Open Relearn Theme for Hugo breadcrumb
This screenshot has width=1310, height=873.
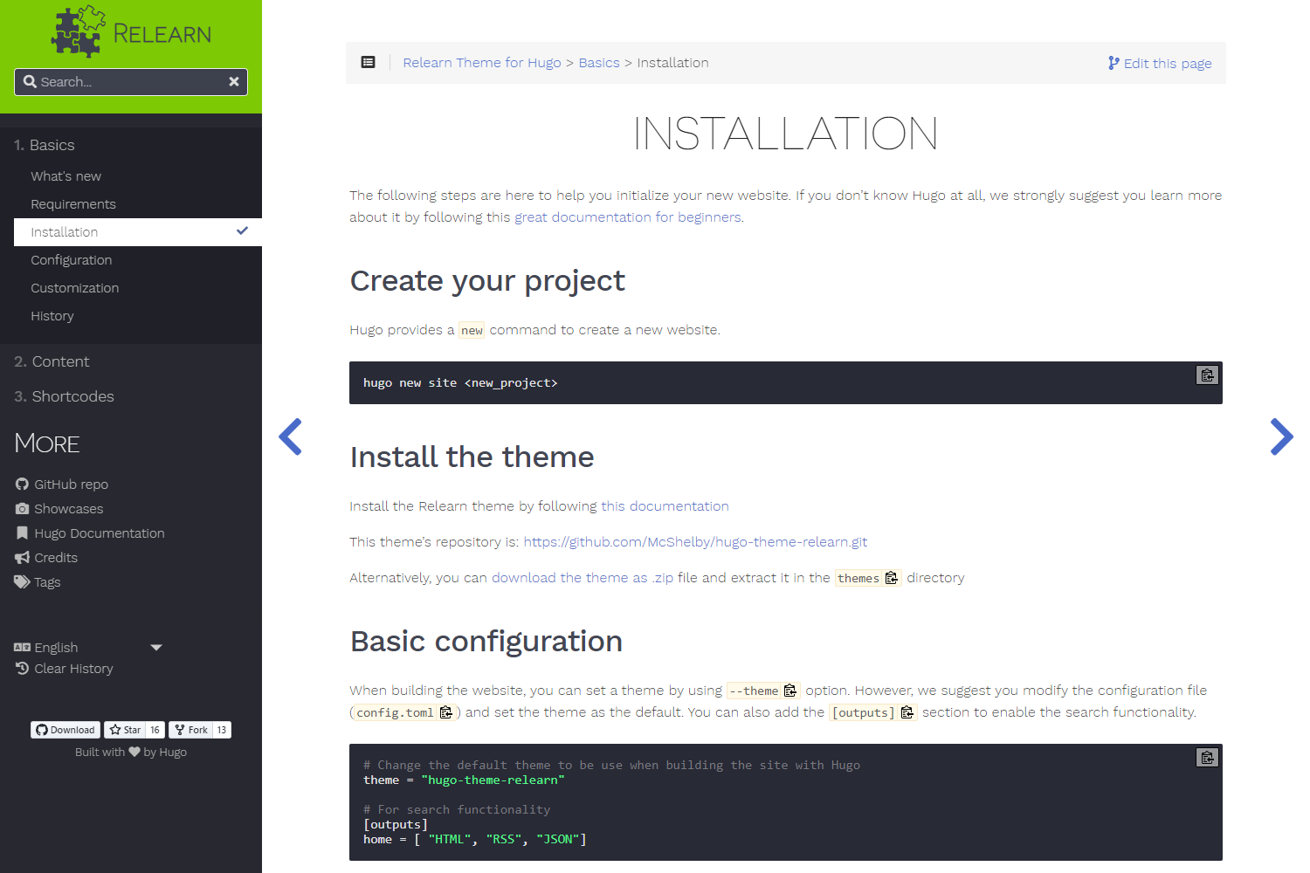point(482,63)
